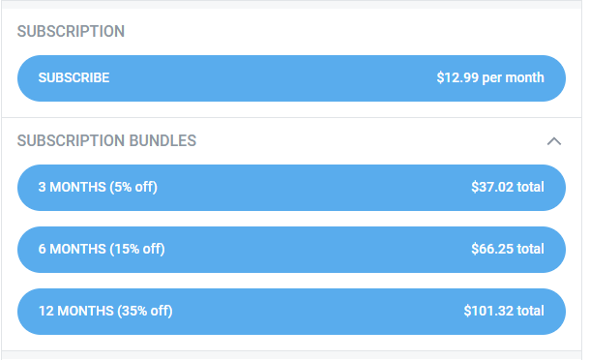Click the "6 MONTHS" label text
The width and height of the screenshot is (590, 360).
pyautogui.click(x=73, y=250)
